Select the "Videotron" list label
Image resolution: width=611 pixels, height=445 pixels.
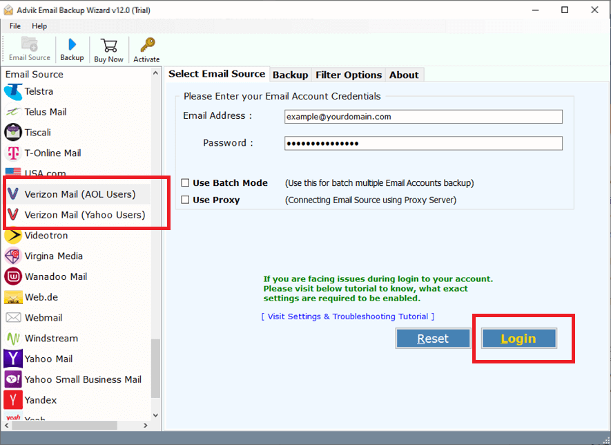46,235
